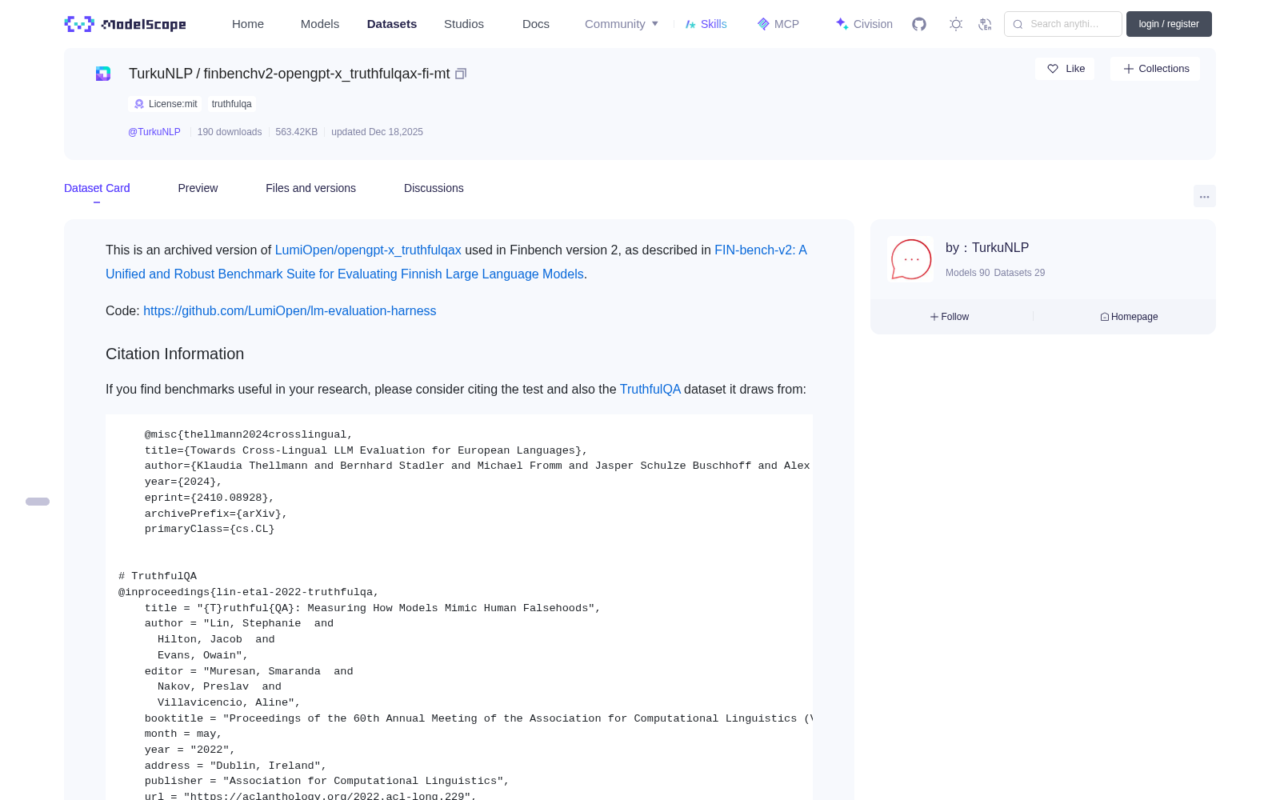Click the 'month = may,' code line
This screenshot has width=1280, height=800.
183,734
